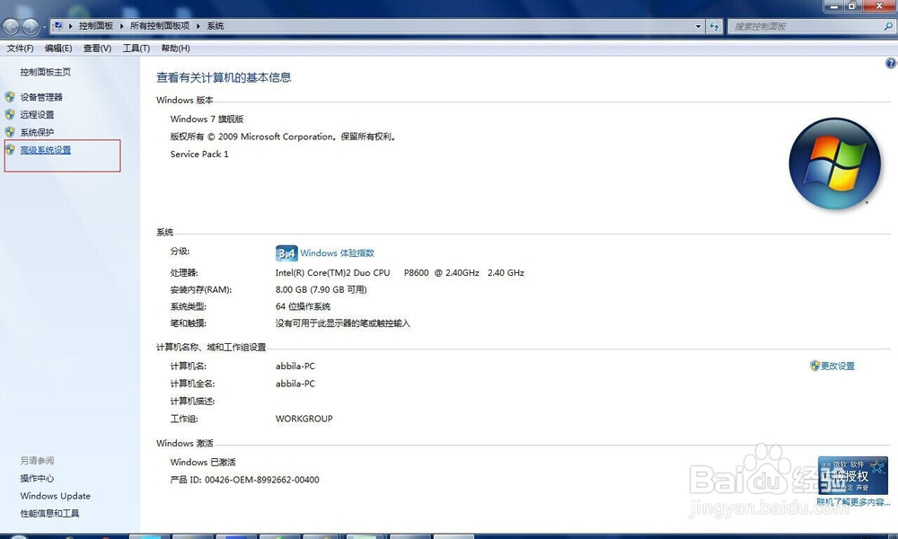Click the Windows 已激活 text
Viewport: 898px width, 539px height.
point(203,463)
